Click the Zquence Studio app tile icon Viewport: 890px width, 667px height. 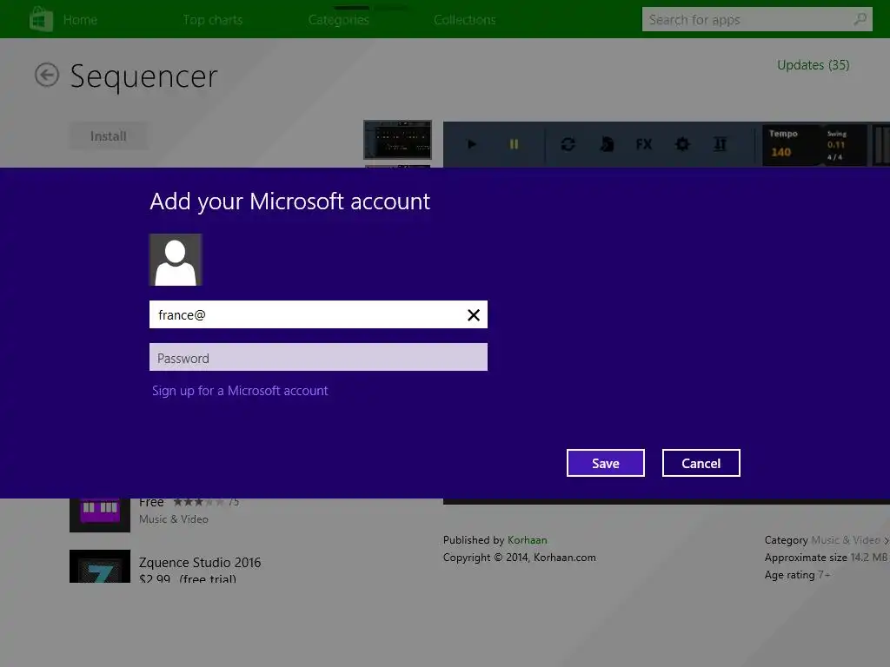(100, 566)
